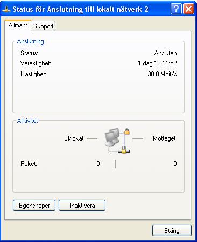Click the Skickat label
The width and height of the screenshot is (197, 242).
pos(74,138)
